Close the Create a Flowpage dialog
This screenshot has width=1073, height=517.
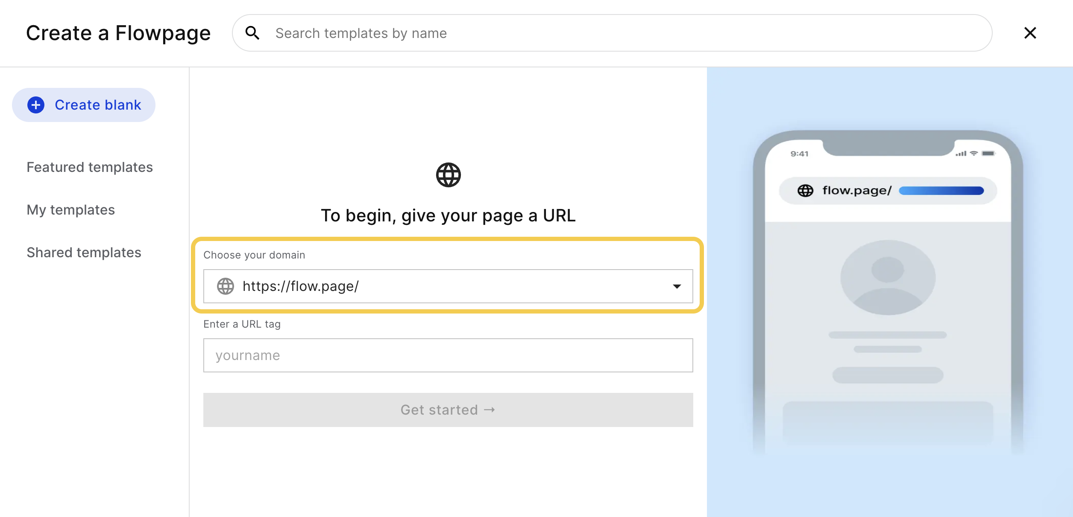(x=1030, y=33)
